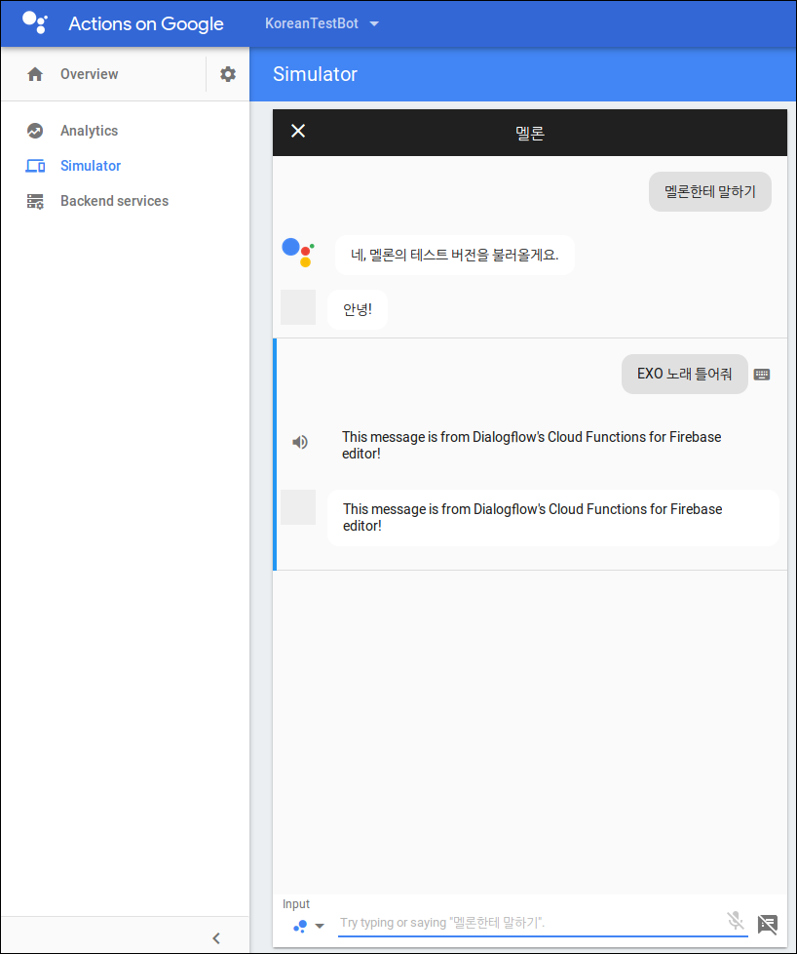797x954 pixels.
Task: Toggle the muted microphone icon
Action: point(736,921)
